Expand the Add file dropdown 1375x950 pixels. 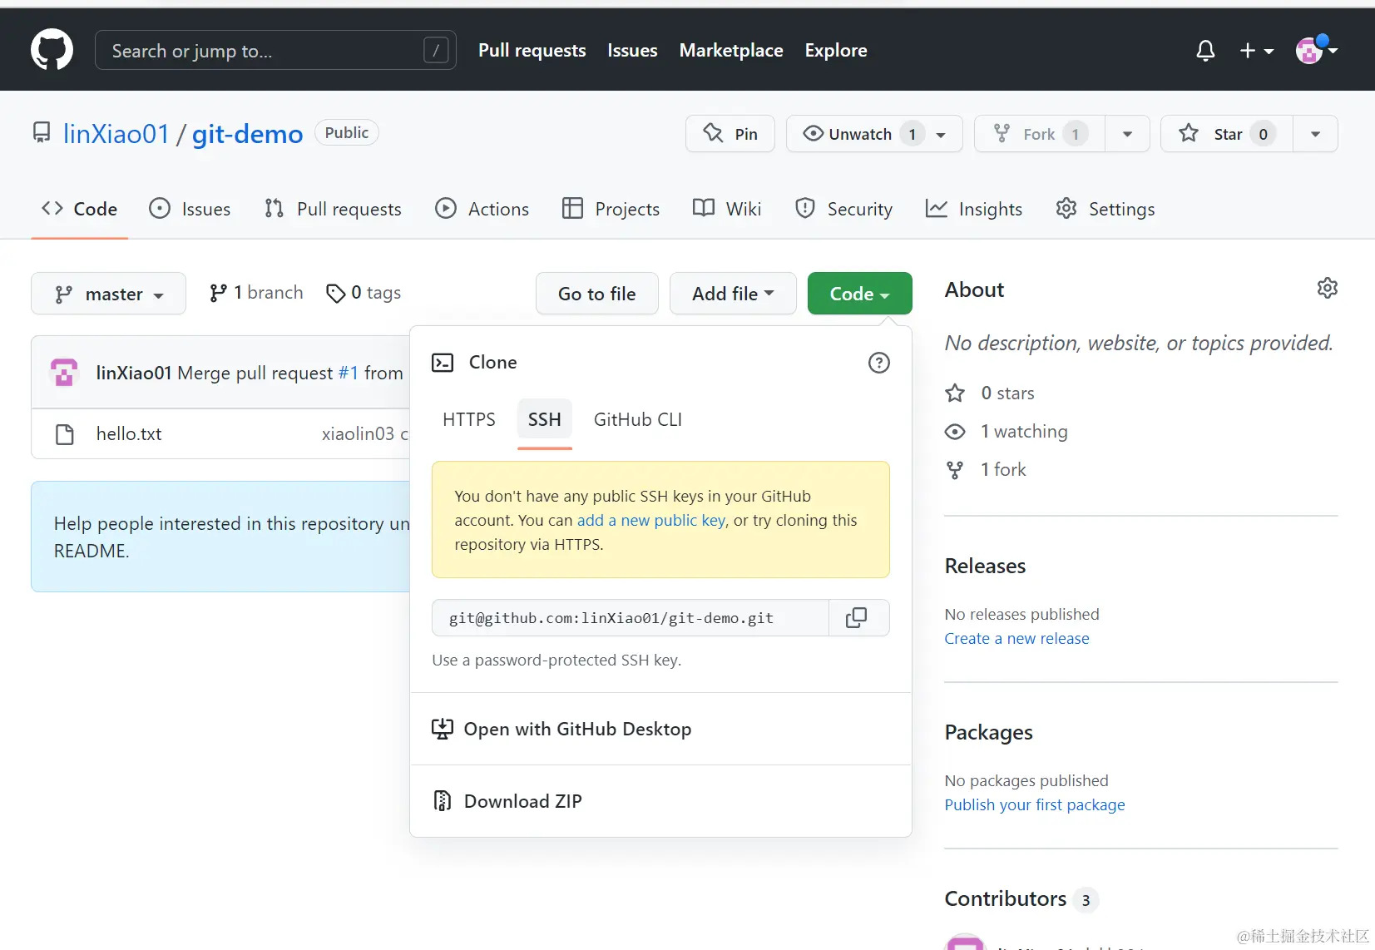click(x=733, y=294)
